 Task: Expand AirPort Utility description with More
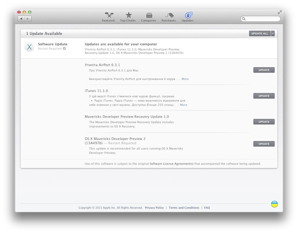coord(185,79)
